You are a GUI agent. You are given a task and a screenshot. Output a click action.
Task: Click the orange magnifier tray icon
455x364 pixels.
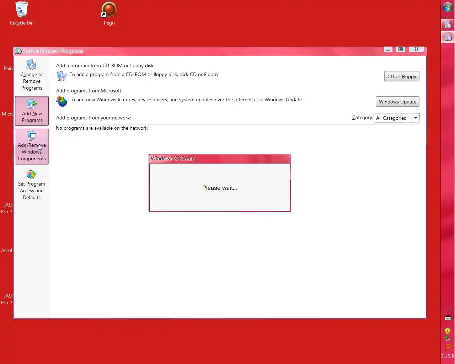[x=448, y=347]
